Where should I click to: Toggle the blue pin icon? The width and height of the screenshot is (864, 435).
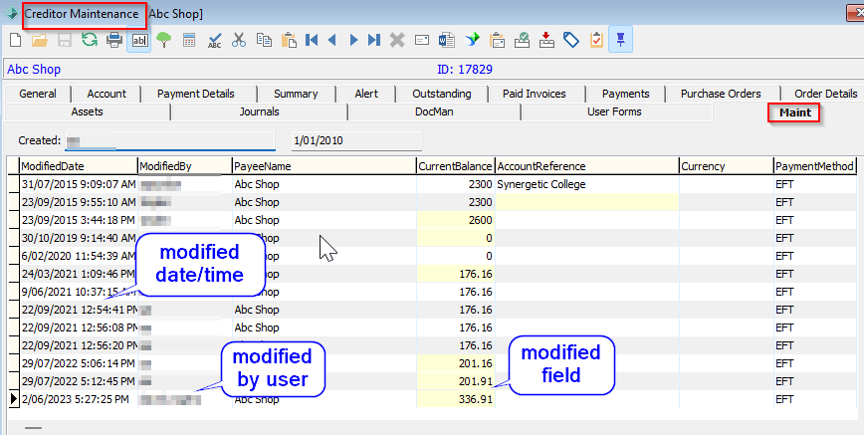point(620,41)
